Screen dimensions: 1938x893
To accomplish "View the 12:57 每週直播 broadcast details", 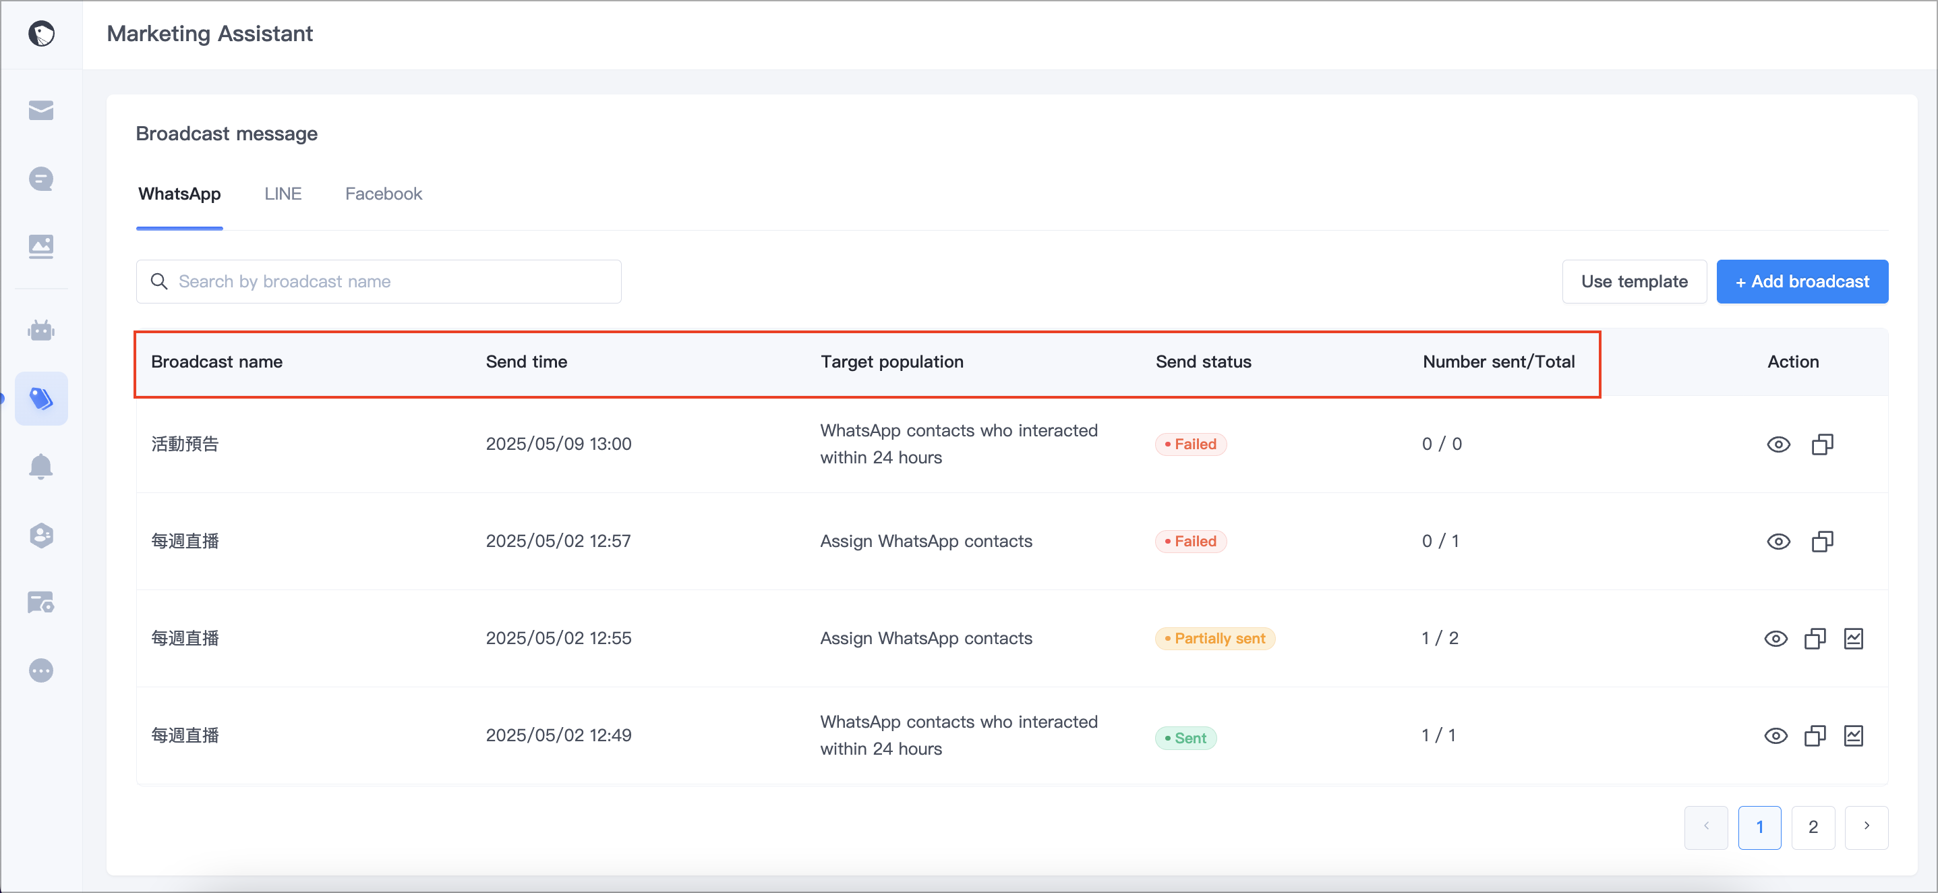I will [1778, 542].
